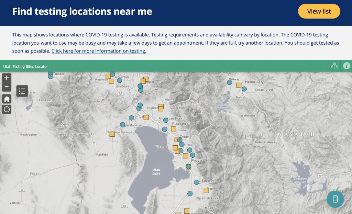Open the info icon in green bar
Image resolution: width=352 pixels, height=214 pixels.
coord(346,66)
